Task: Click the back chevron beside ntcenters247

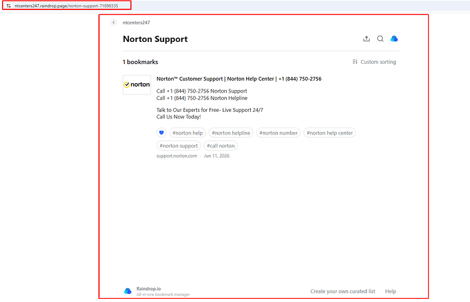Action: (113, 23)
